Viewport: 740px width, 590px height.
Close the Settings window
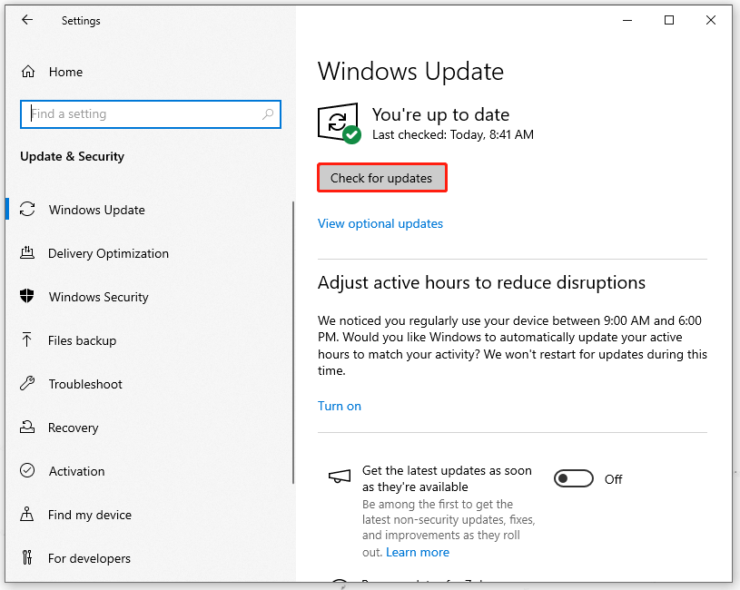point(711,20)
